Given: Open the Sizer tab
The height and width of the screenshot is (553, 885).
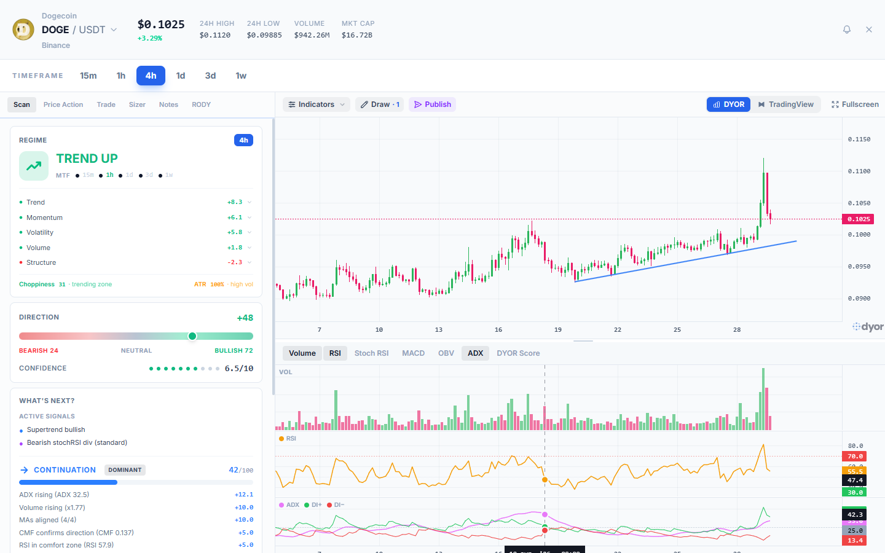Looking at the screenshot, I should [x=137, y=104].
